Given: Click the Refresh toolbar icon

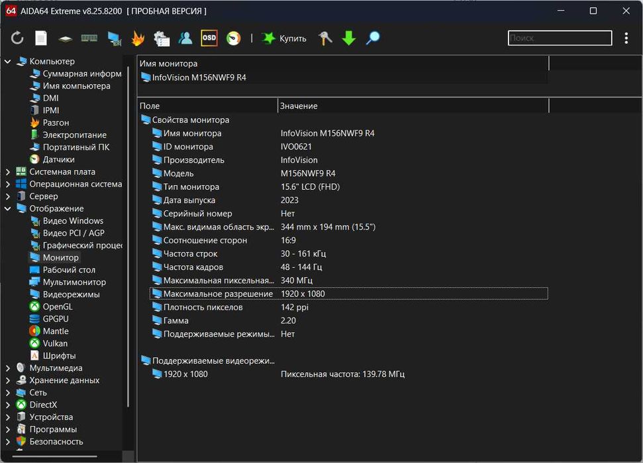Looking at the screenshot, I should click(17, 38).
